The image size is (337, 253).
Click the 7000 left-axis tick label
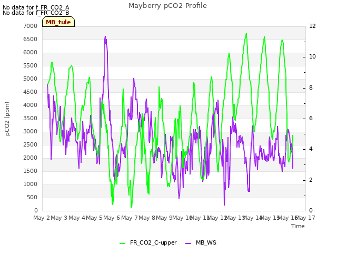click(31, 26)
